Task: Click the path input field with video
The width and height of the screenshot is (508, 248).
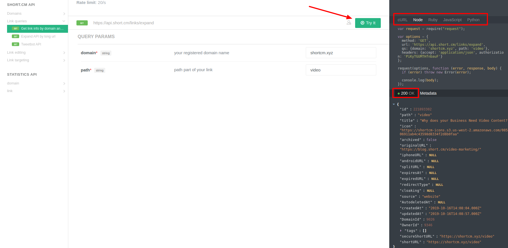Action: (x=341, y=70)
